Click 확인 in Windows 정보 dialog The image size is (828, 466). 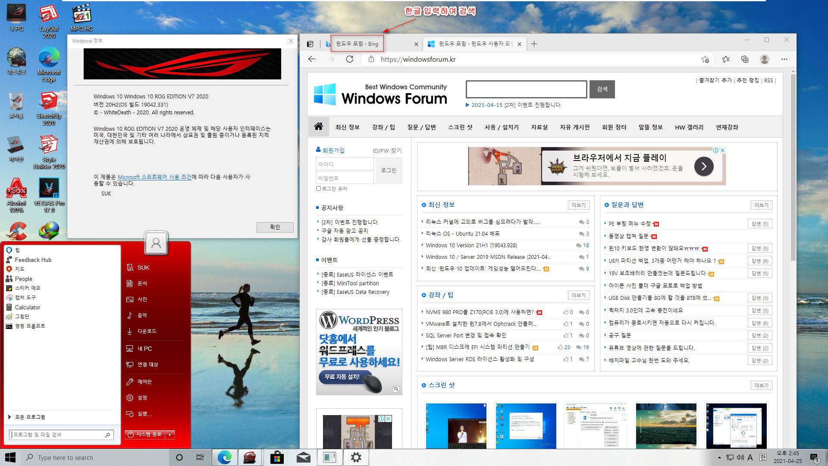coord(275,227)
